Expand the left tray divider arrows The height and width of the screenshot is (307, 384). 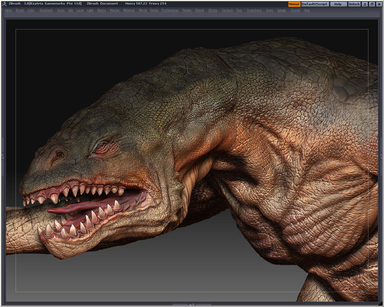3,156
